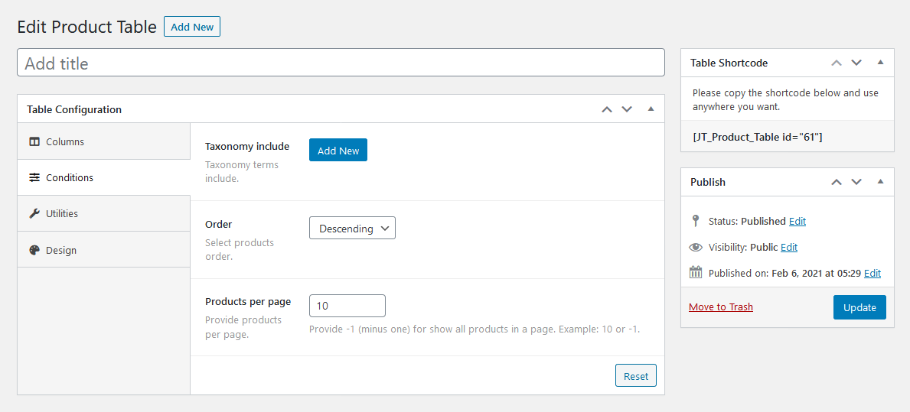The height and width of the screenshot is (412, 910).
Task: Move Table Configuration panel down
Action: coord(627,109)
